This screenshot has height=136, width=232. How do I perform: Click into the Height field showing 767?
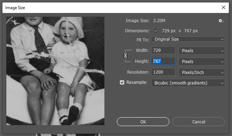click(163, 61)
